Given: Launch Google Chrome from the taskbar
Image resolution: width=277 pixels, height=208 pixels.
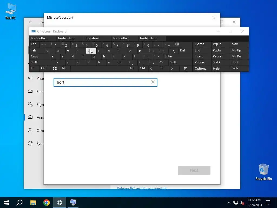Looking at the screenshot, I should pyautogui.click(x=47, y=203).
